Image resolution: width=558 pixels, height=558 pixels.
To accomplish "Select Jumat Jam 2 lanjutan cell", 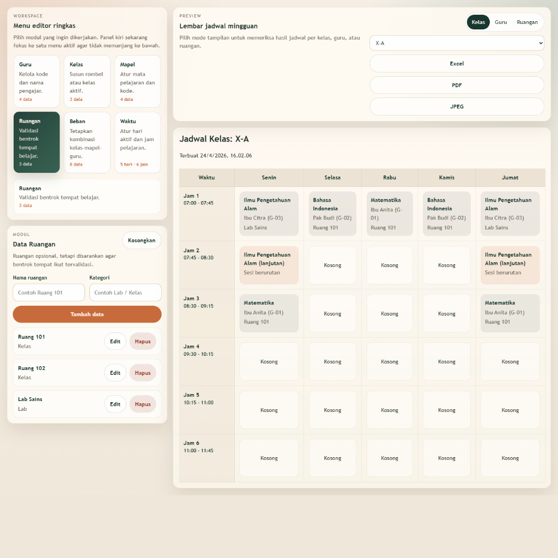I will [510, 265].
